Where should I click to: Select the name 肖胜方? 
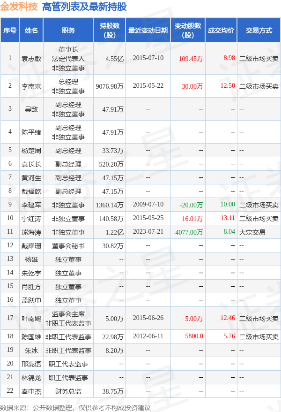click(31, 287)
